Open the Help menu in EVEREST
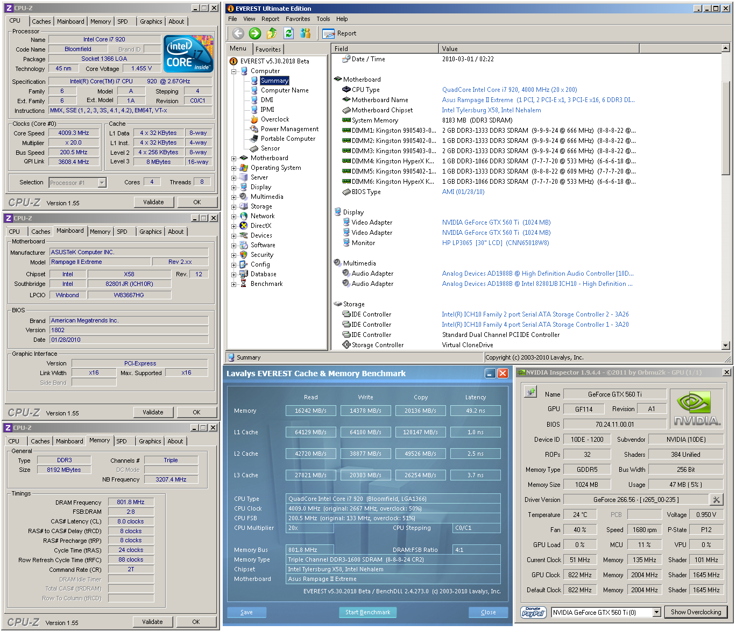Image resolution: width=736 pixels, height=632 pixels. pyautogui.click(x=342, y=19)
